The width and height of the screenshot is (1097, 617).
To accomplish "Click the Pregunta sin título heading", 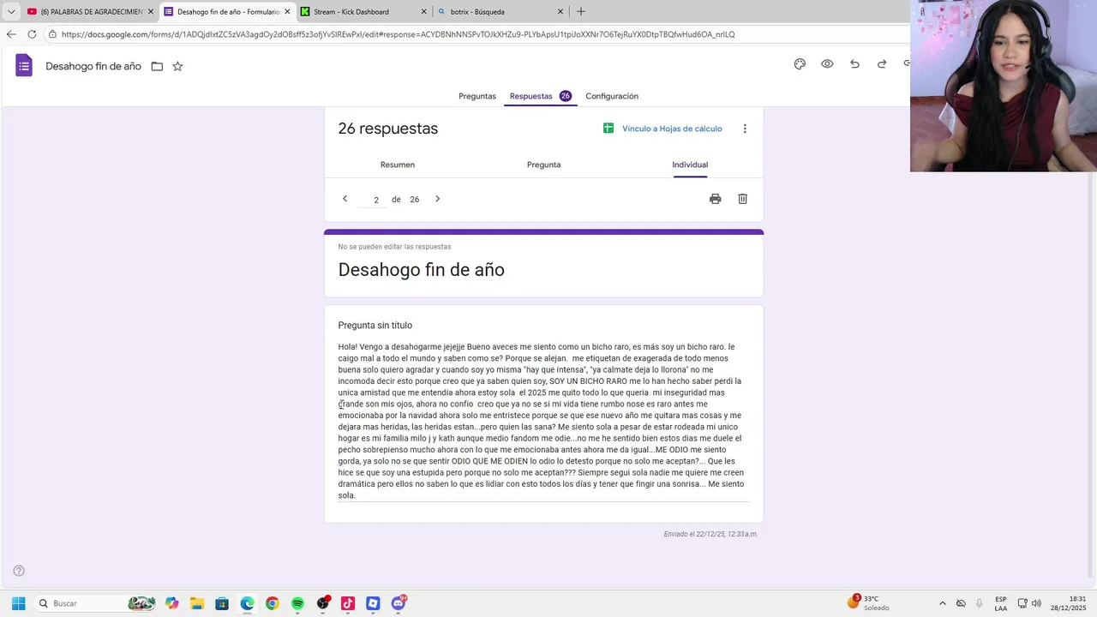I will (x=375, y=326).
